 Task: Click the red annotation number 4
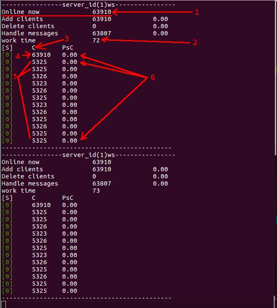[18, 56]
